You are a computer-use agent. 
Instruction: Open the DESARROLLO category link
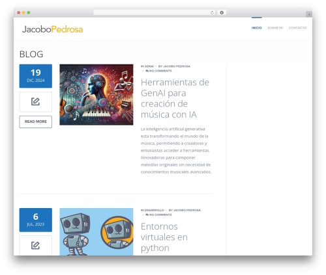click(155, 210)
